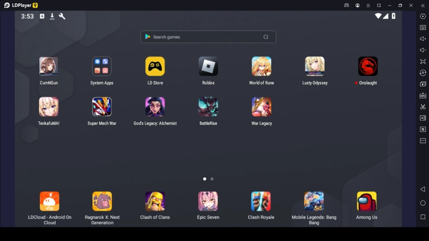Screen dimensions: 429x241
Task: Click the wrench icon in status bar
Action: 62,16
